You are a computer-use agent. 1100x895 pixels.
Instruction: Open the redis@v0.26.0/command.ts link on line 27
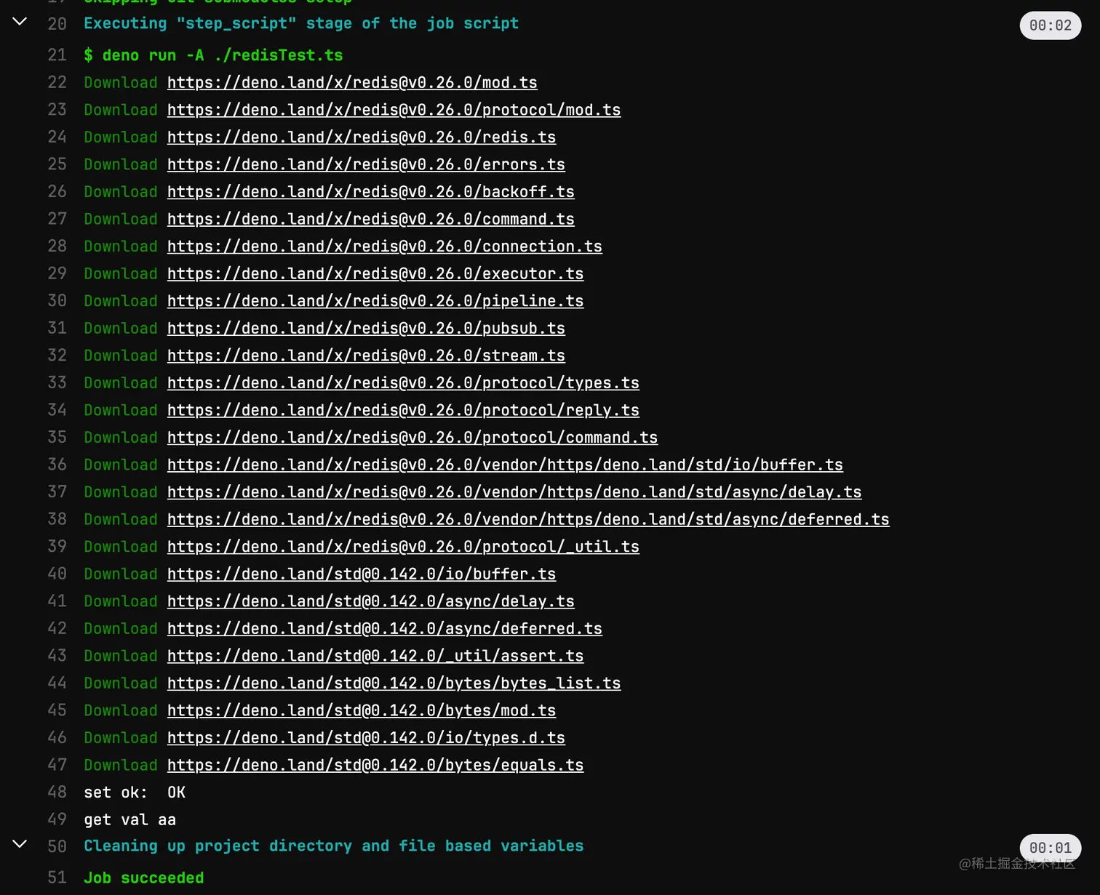coord(371,219)
